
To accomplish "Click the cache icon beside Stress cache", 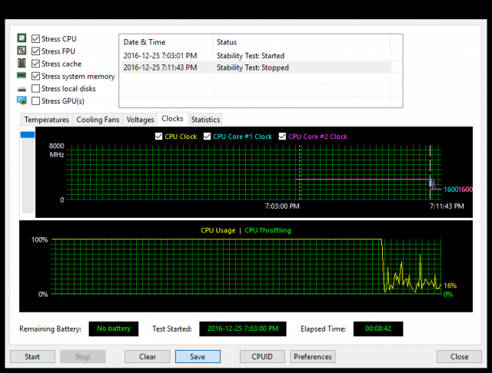I will pyautogui.click(x=22, y=64).
